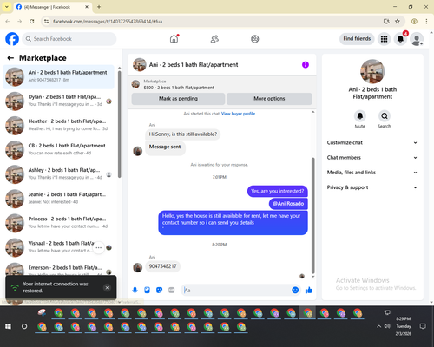This screenshot has height=347, width=434.
Task: Search in conversation magnifier icon
Action: tap(385, 116)
